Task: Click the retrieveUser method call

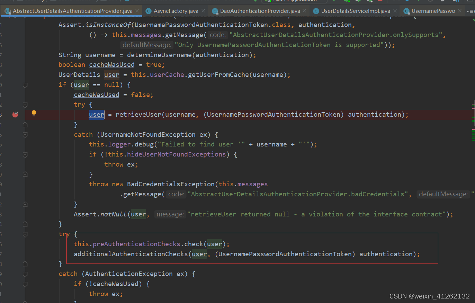Action: click(138, 115)
